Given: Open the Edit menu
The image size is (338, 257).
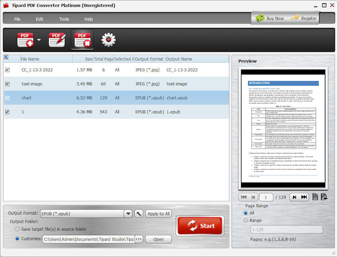Looking at the screenshot, I should click(40, 19).
